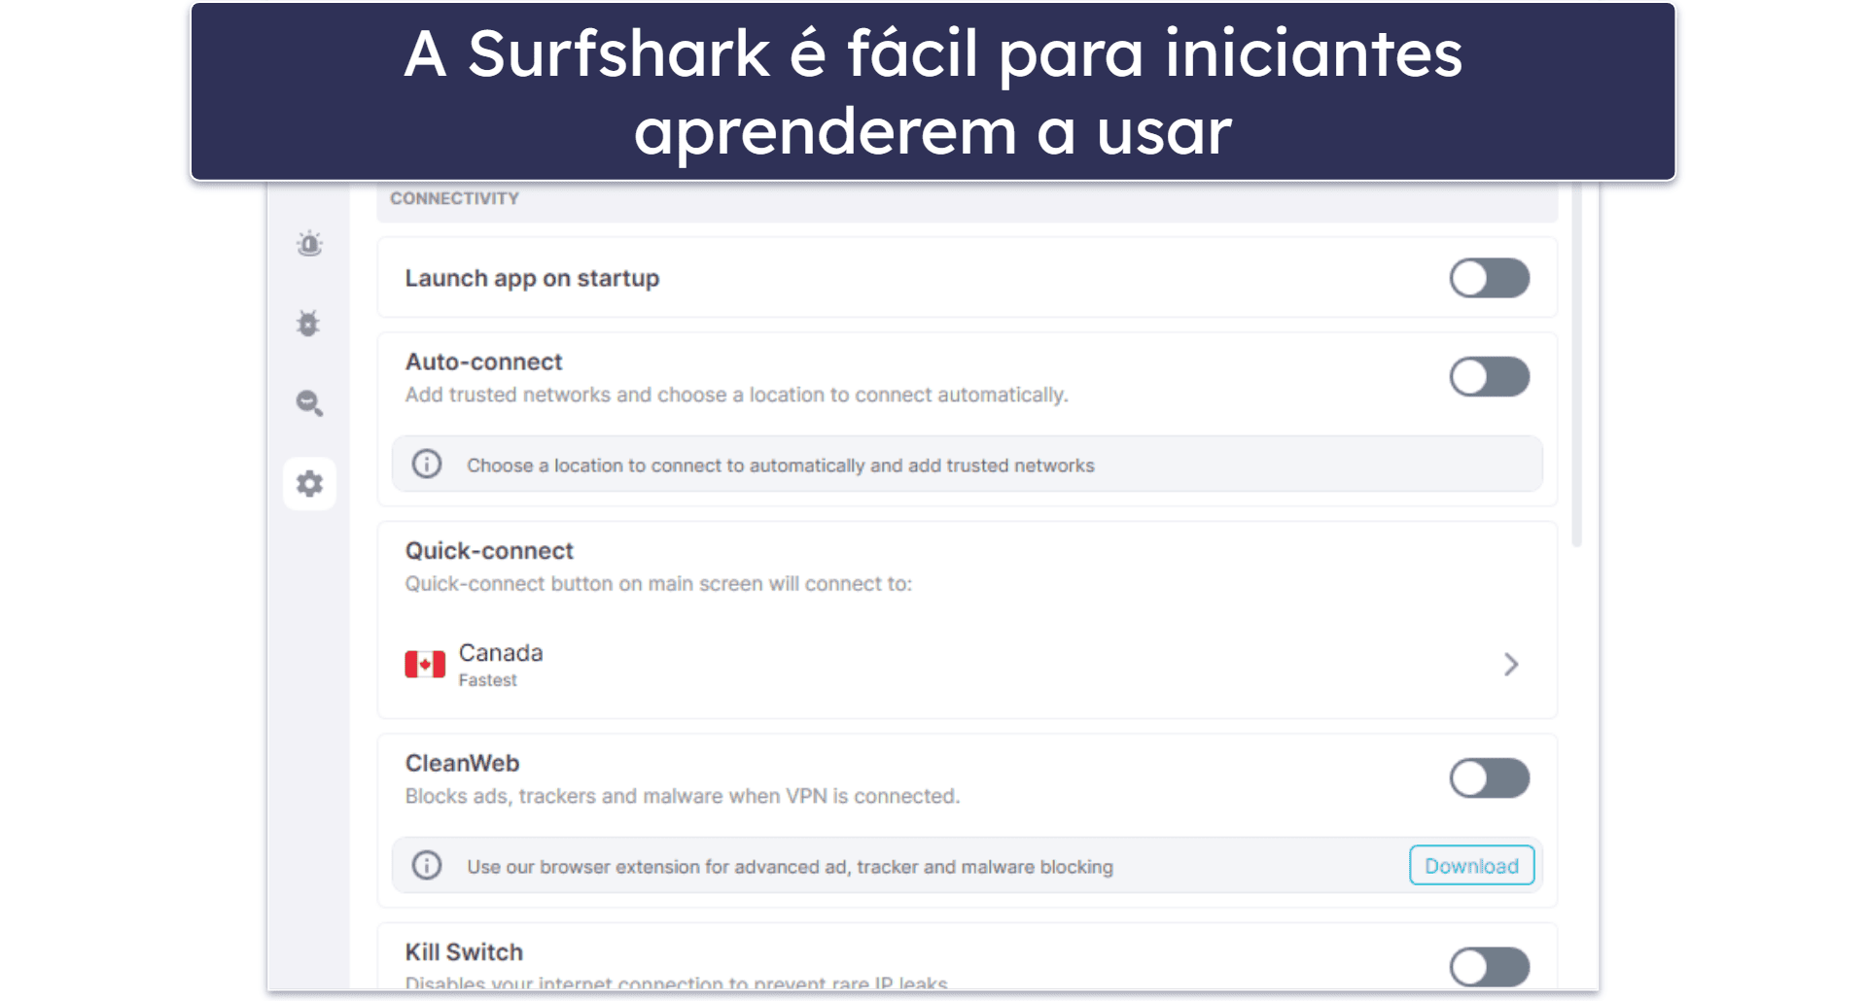Image resolution: width=1866 pixels, height=1001 pixels.
Task: Click the info icon beside browser extension hint
Action: [426, 865]
